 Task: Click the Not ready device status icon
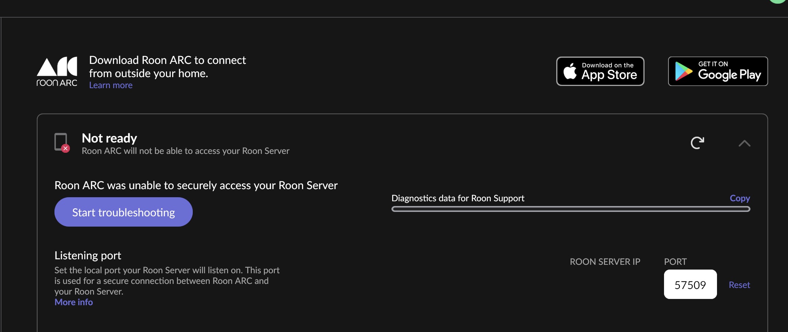tap(62, 142)
